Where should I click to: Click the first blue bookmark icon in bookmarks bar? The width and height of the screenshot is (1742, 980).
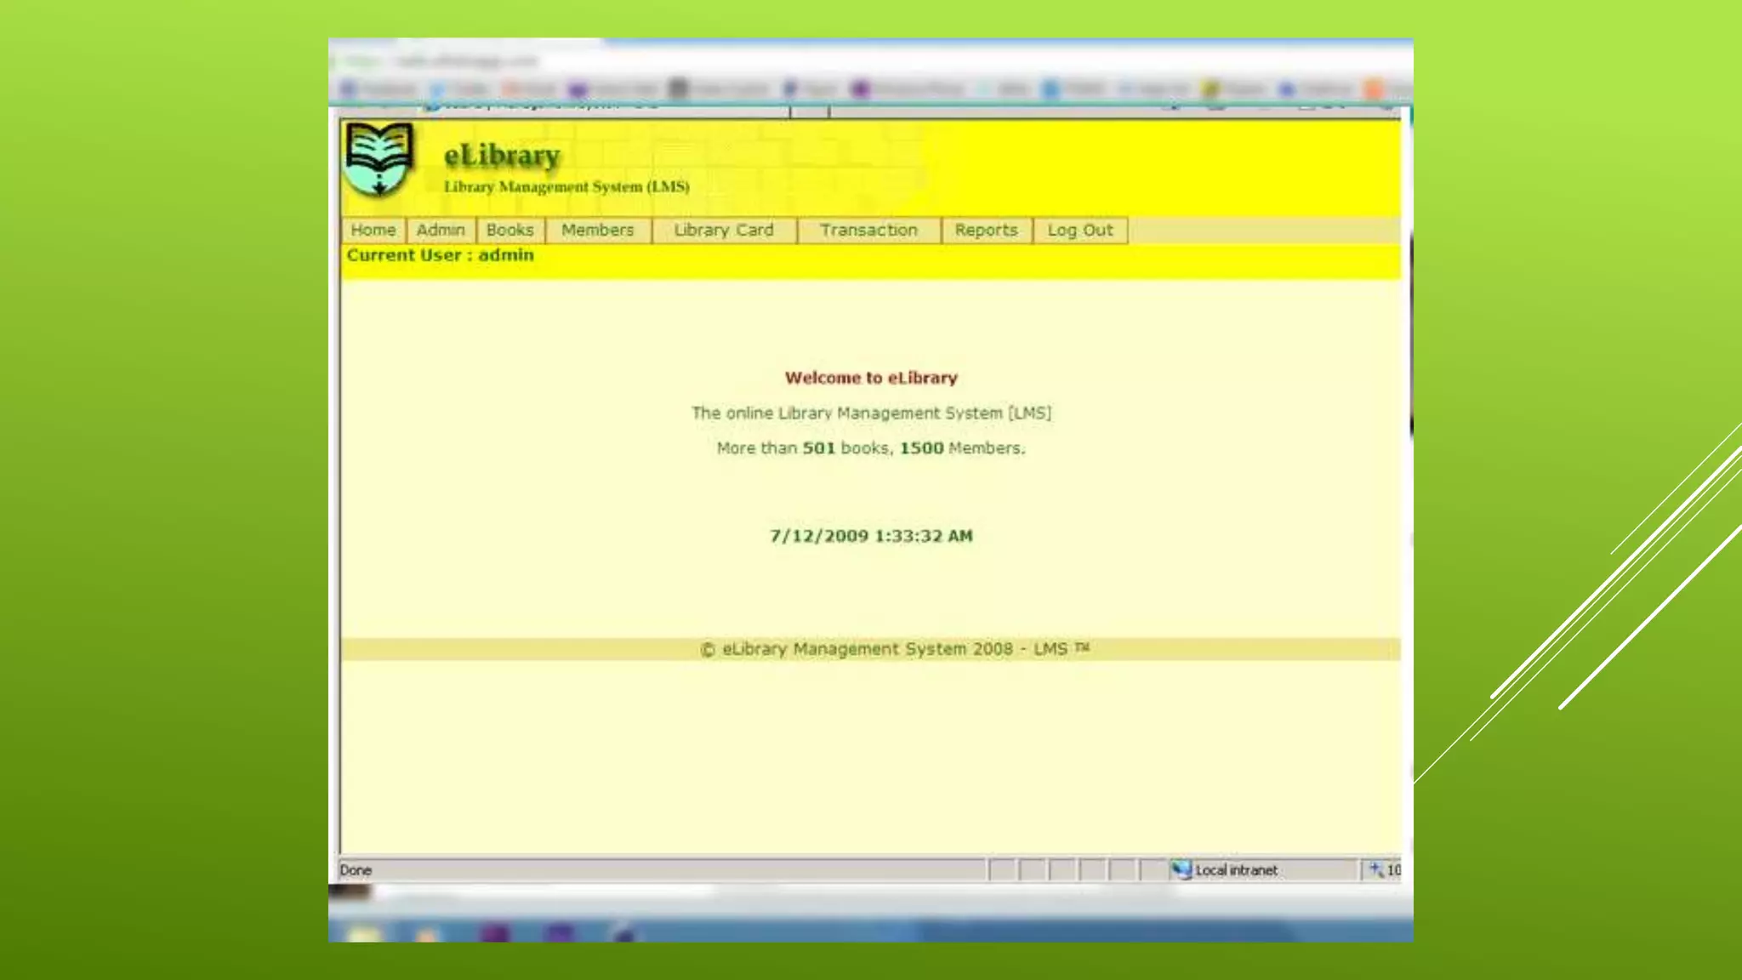(x=348, y=88)
